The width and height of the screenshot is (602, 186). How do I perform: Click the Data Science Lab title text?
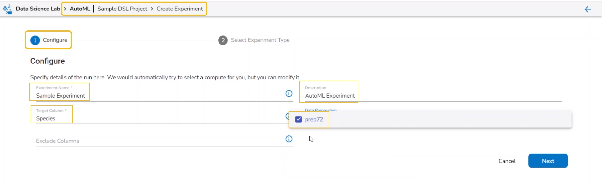tap(38, 9)
